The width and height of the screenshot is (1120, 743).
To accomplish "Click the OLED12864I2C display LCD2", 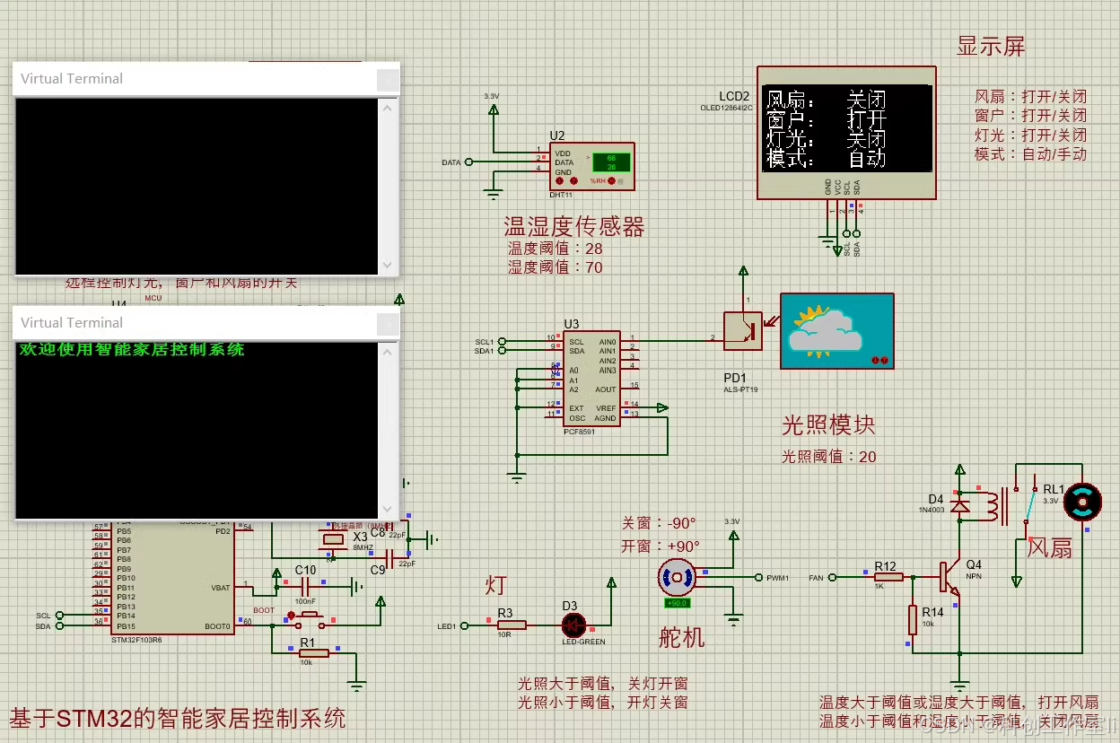I will pos(846,133).
